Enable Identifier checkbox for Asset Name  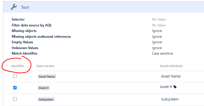pyautogui.click(x=15, y=76)
